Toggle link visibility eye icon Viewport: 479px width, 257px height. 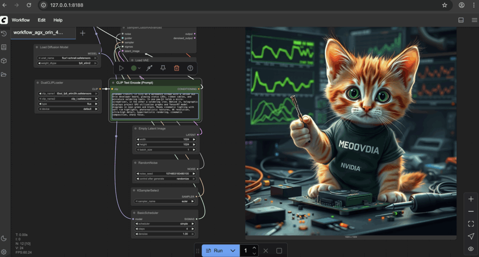tap(471, 249)
